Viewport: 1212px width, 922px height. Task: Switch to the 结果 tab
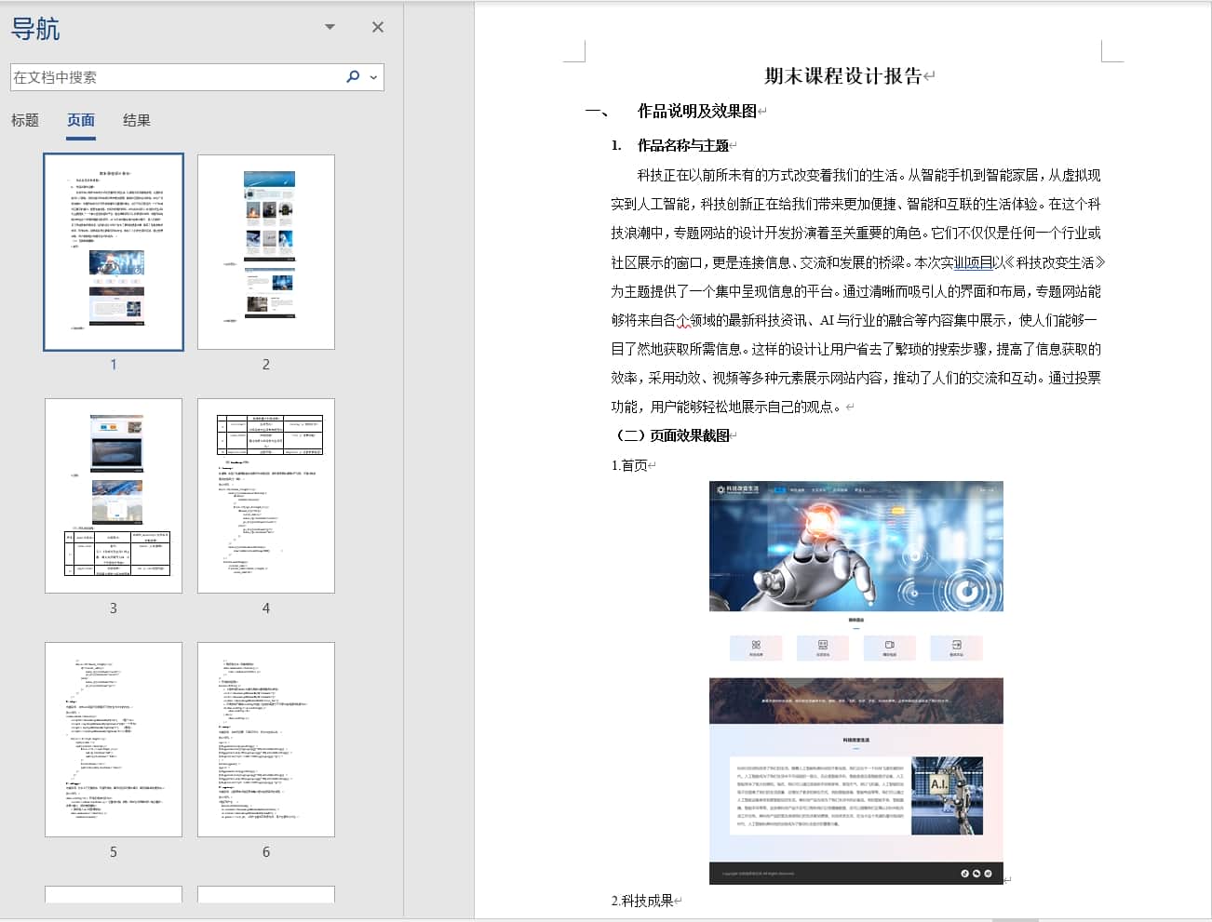tap(137, 120)
